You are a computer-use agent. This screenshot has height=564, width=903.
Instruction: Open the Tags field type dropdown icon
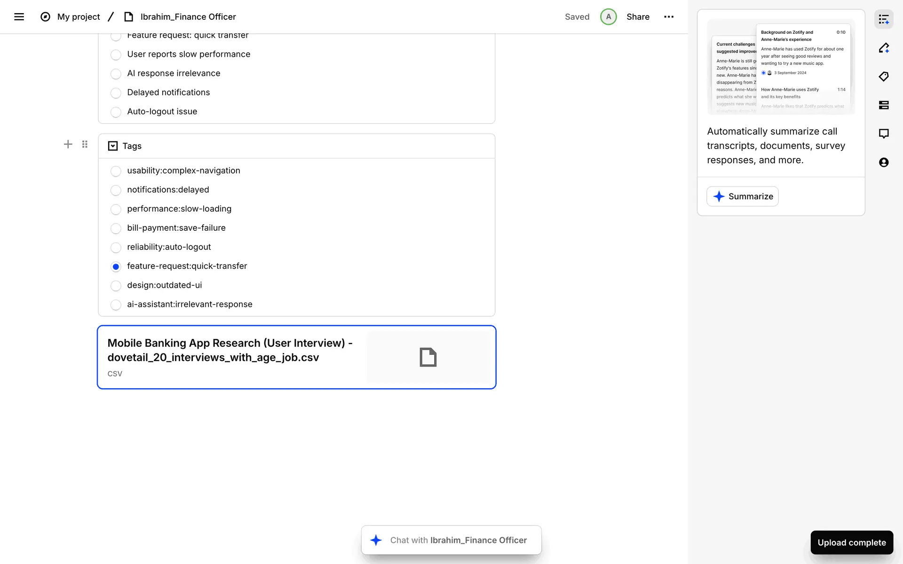point(113,146)
